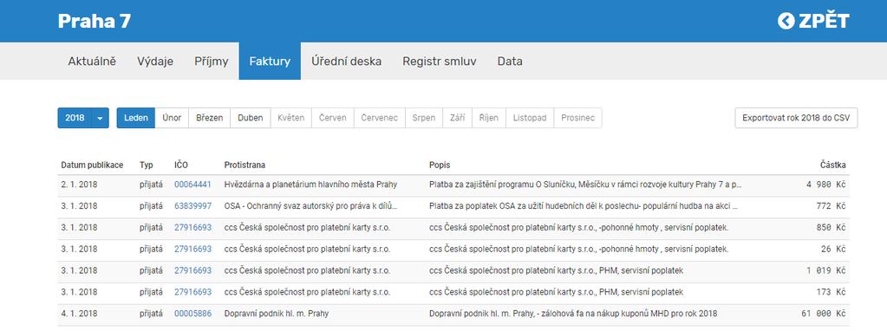Switch to the Výdaje tab

(x=155, y=61)
